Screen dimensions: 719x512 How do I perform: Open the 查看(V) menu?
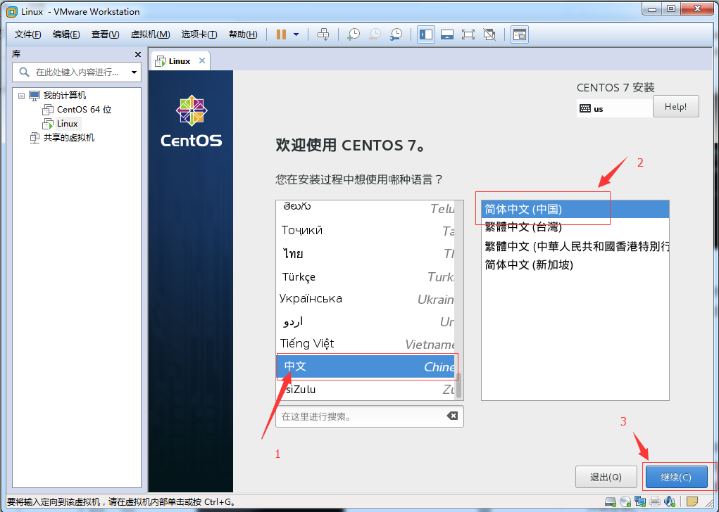(105, 34)
